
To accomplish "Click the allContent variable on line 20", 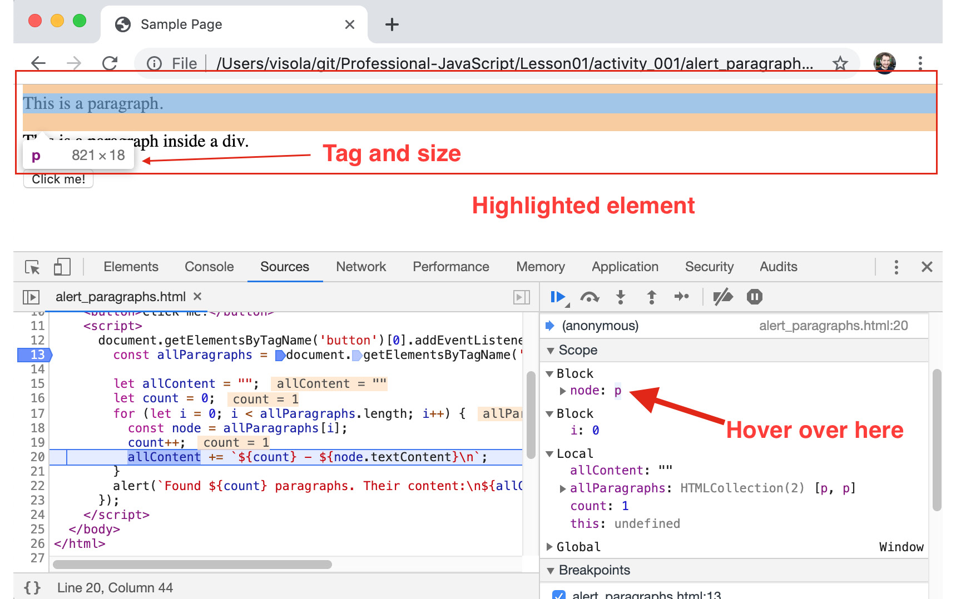I will pos(164,457).
